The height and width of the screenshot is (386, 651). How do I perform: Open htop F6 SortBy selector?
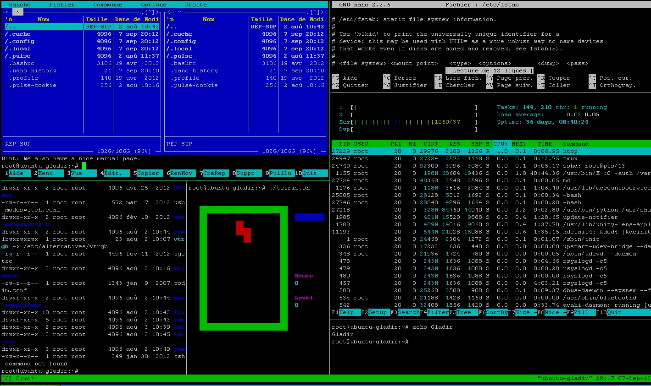(495, 312)
